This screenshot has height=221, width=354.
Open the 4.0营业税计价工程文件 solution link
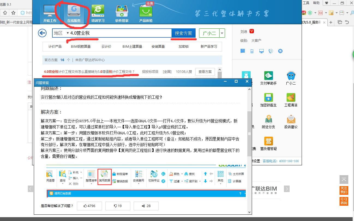(89, 72)
